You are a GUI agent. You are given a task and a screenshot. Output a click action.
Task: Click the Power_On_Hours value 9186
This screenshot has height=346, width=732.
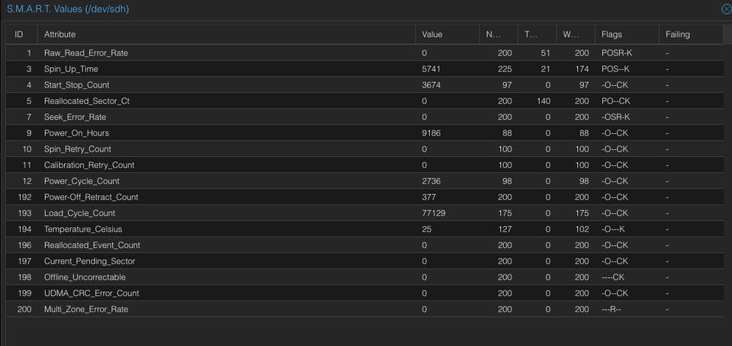coord(431,133)
